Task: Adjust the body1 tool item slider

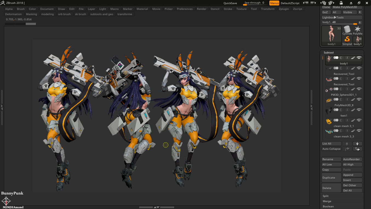Action: [339, 22]
